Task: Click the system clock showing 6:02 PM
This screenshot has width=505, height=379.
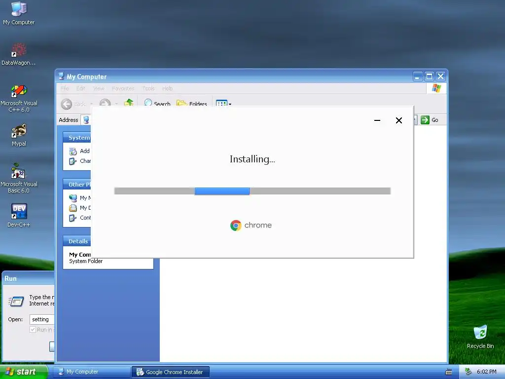Action: 486,372
